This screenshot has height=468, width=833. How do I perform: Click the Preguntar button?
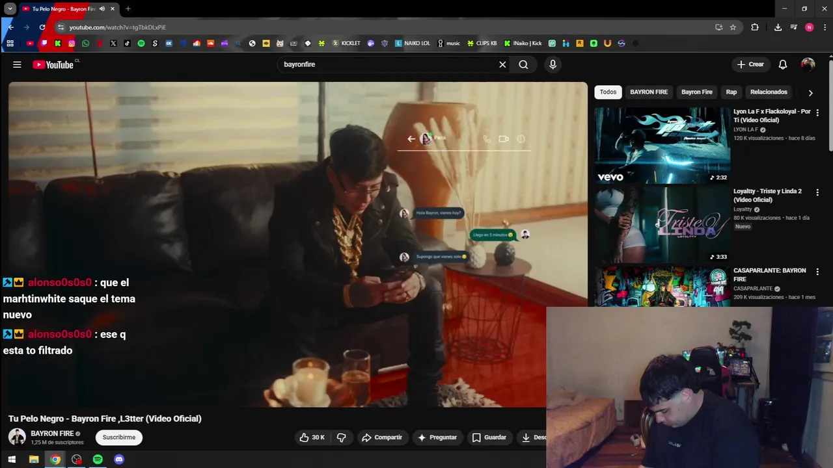[x=437, y=437]
